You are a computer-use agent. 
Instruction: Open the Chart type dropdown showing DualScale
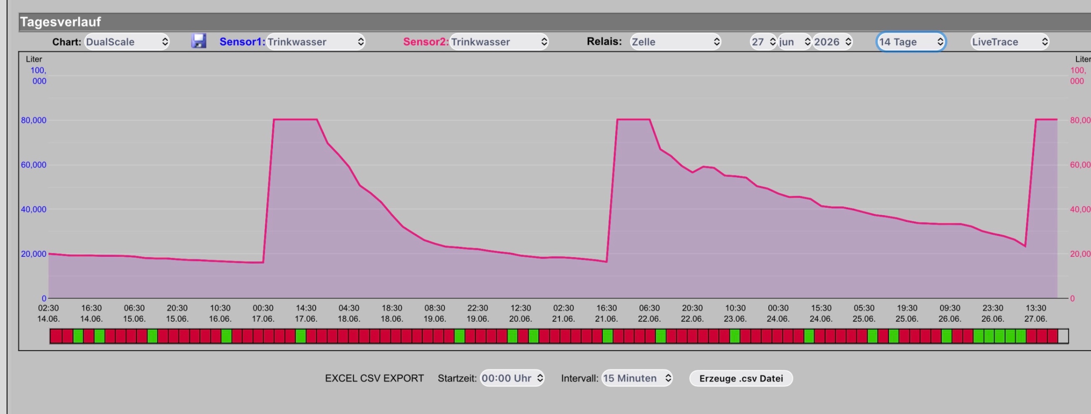click(127, 42)
